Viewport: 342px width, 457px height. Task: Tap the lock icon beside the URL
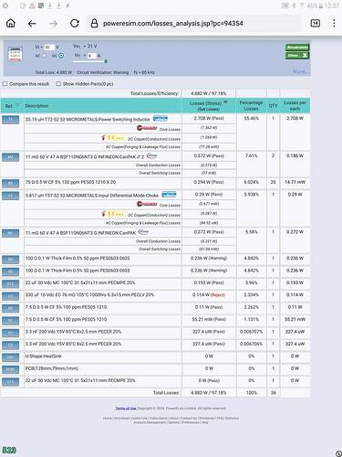94,23
